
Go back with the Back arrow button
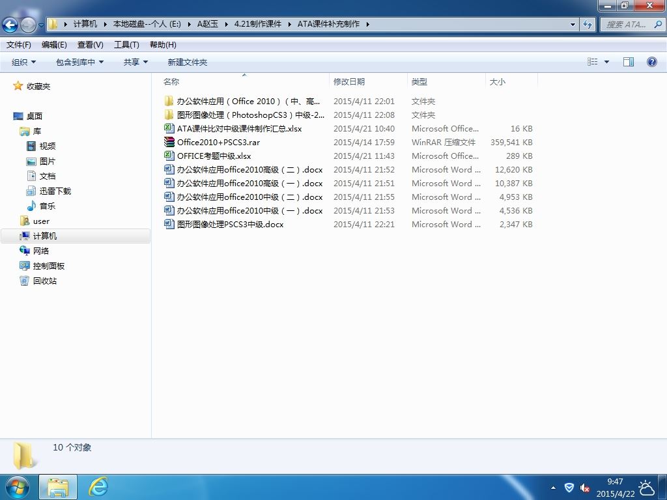(10, 25)
